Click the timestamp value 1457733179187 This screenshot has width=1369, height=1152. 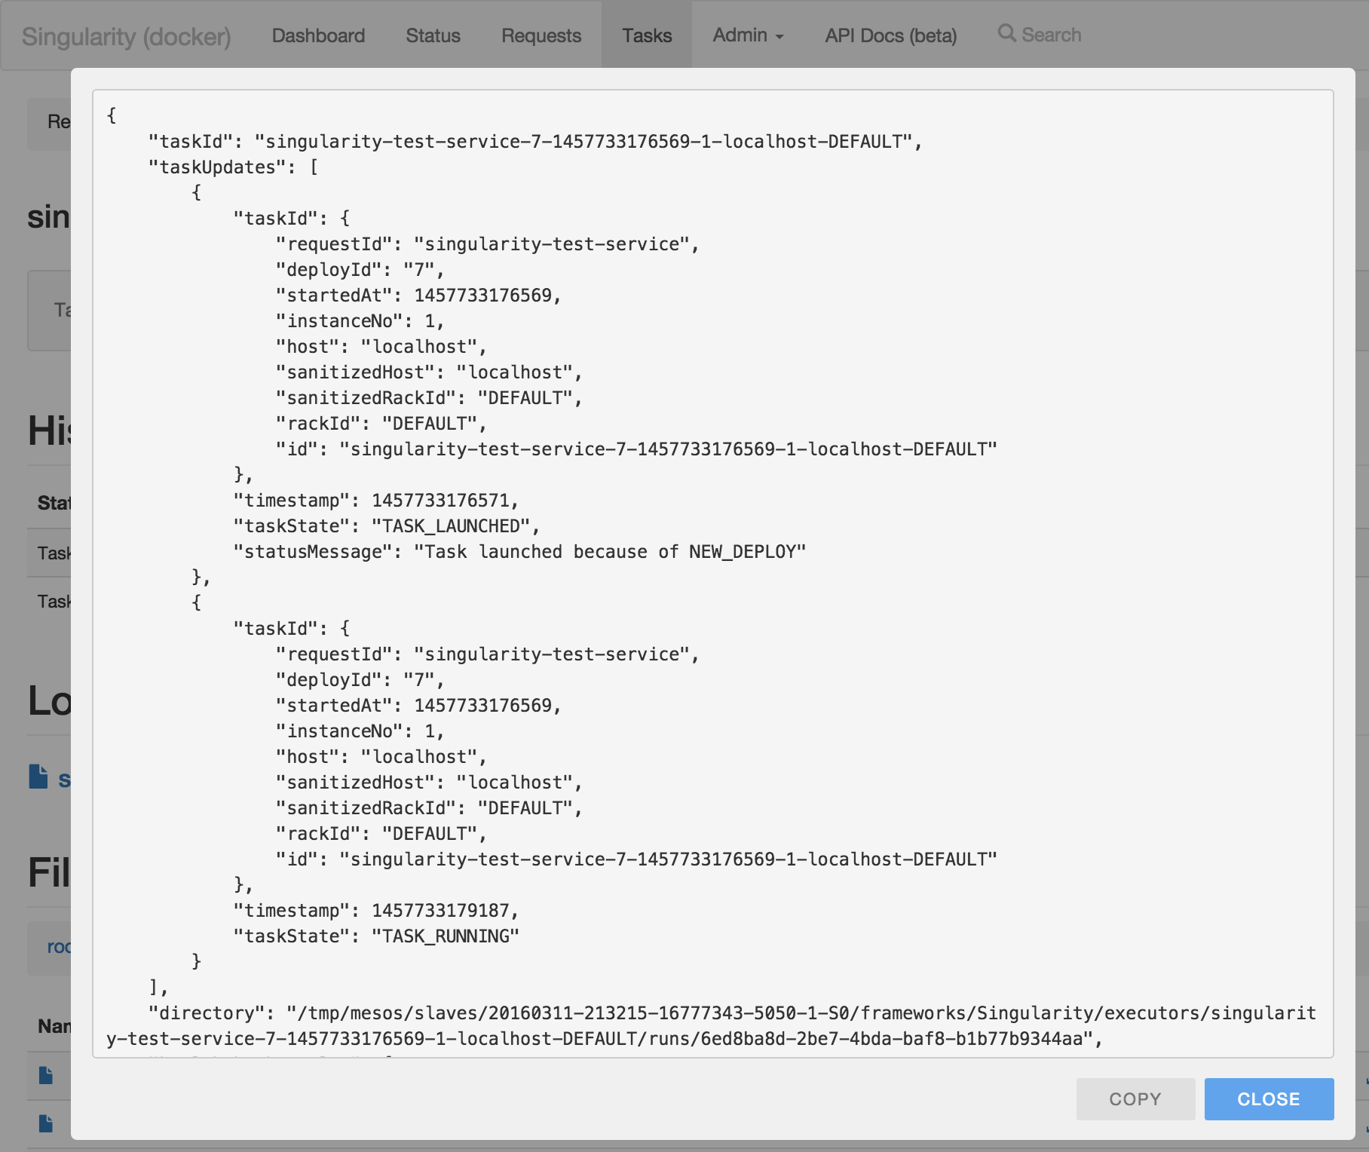440,911
